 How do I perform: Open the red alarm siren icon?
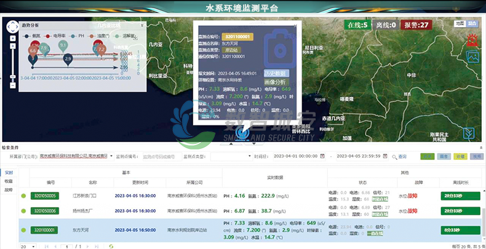472,41
